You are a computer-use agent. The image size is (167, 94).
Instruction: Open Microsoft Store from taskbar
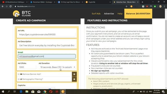pos(33,92)
